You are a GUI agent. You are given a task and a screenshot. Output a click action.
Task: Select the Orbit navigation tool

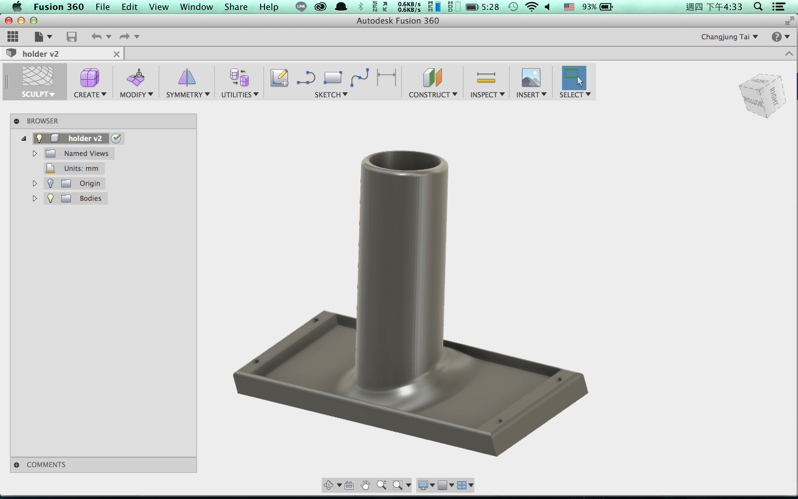coord(329,485)
